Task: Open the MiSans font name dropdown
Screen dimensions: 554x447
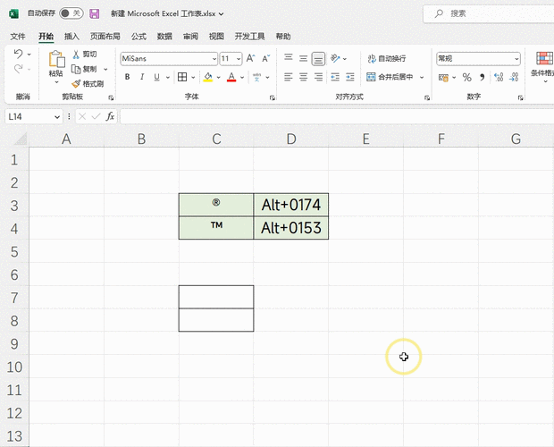Action: tap(214, 59)
